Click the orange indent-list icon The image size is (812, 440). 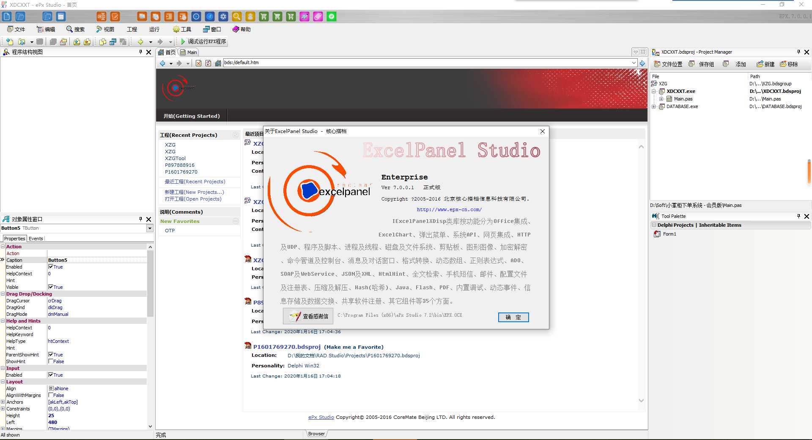tap(169, 16)
